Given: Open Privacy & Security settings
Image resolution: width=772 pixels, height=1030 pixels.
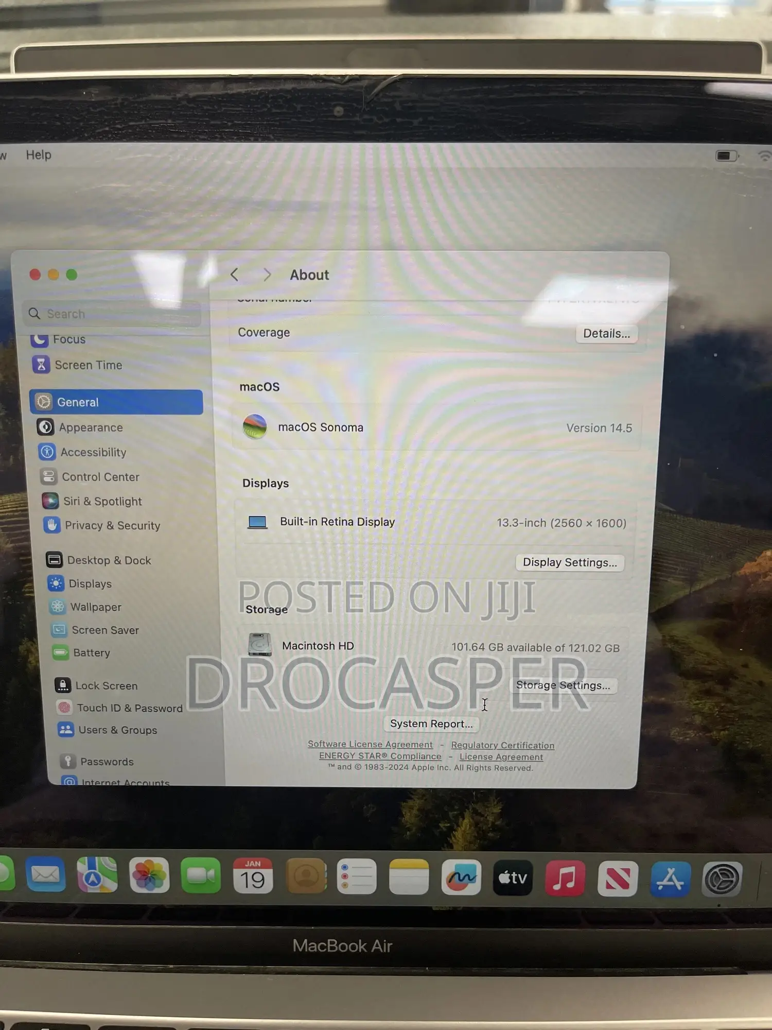Looking at the screenshot, I should click(x=102, y=525).
